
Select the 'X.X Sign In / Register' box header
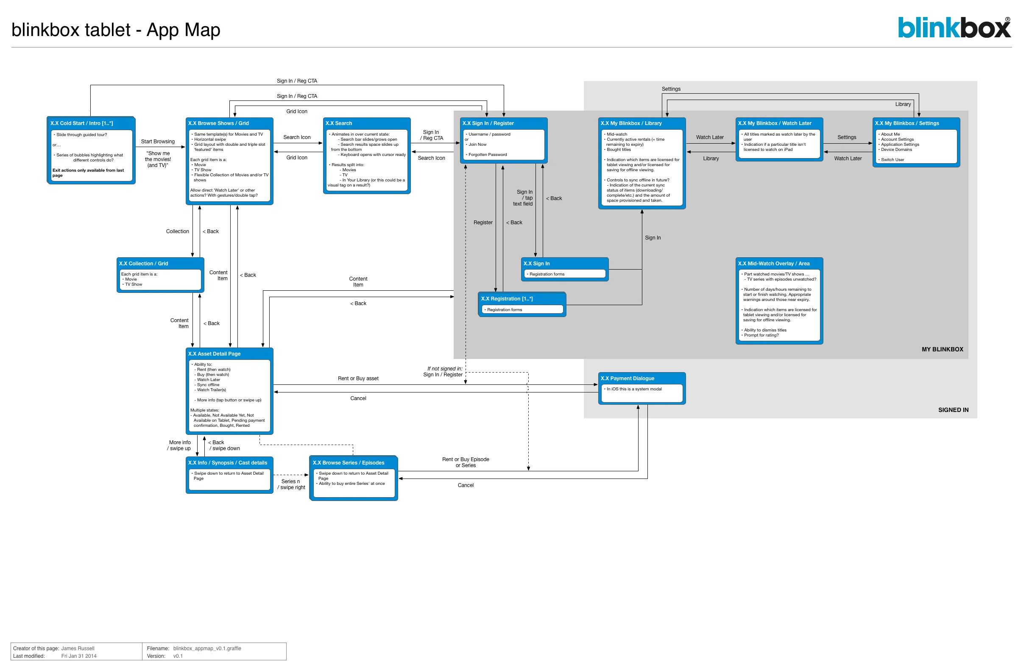pyautogui.click(x=488, y=123)
